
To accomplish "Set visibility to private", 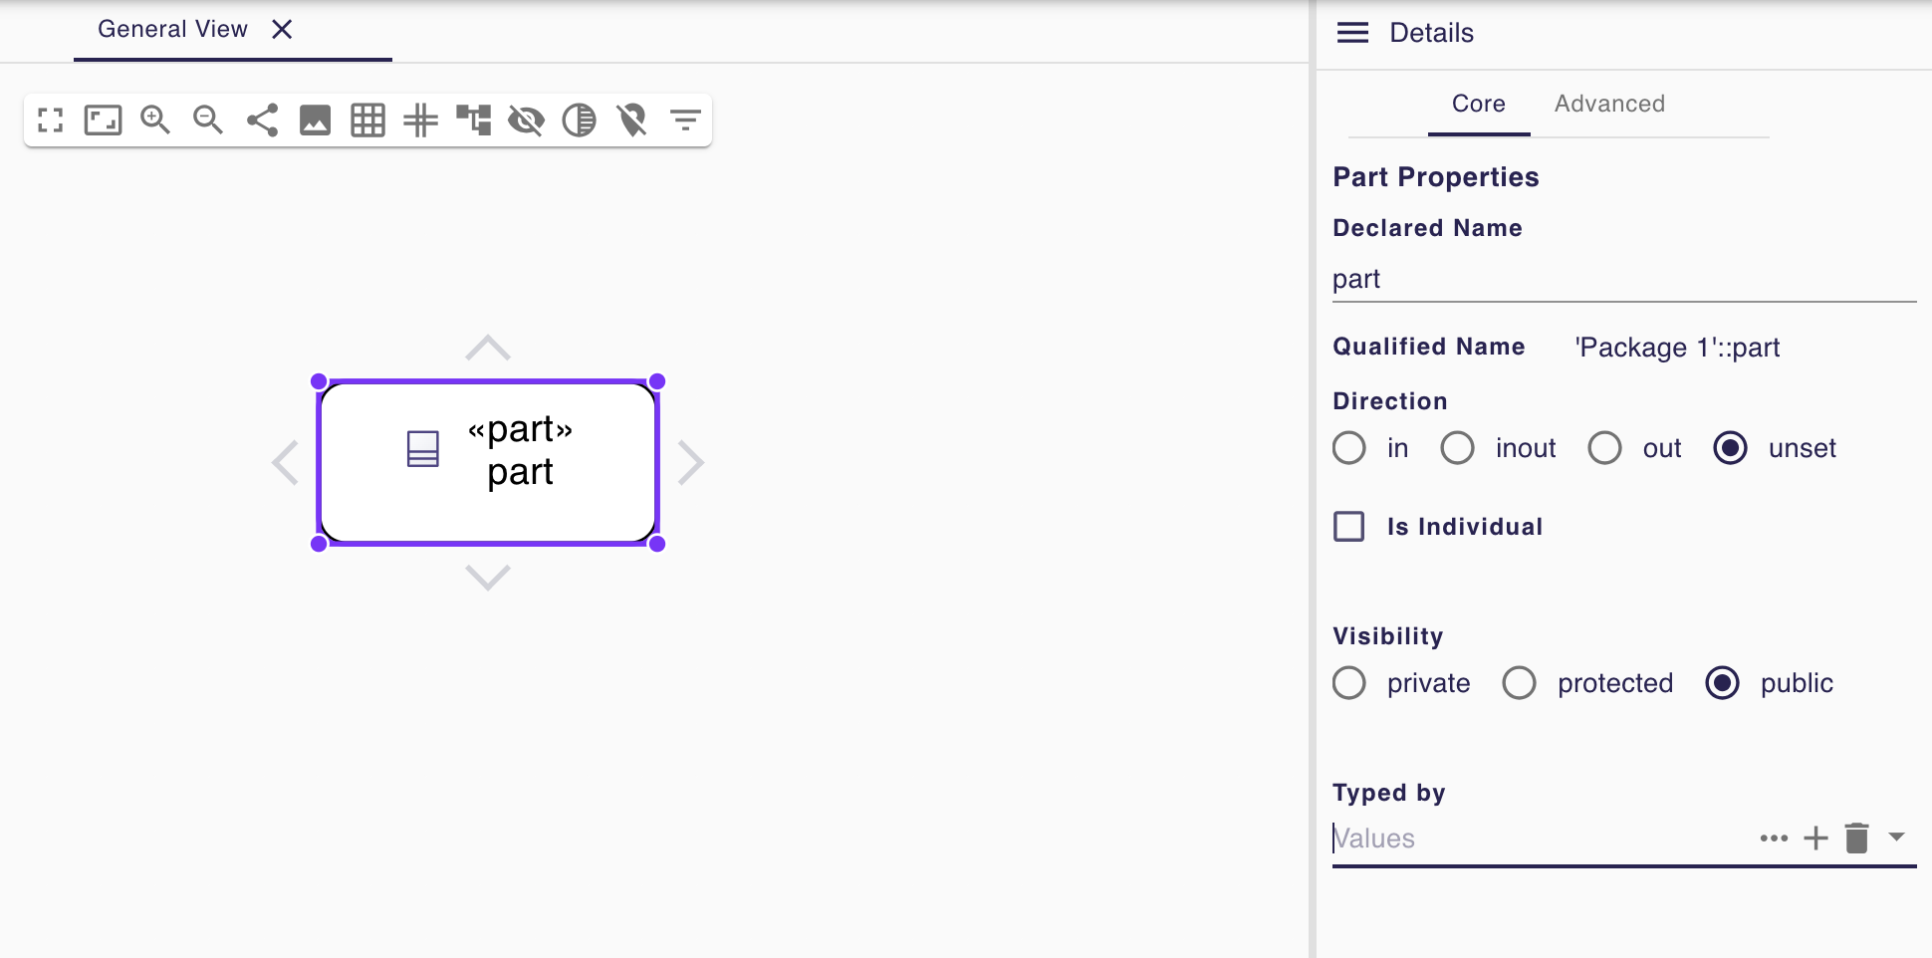I will click(x=1349, y=683).
